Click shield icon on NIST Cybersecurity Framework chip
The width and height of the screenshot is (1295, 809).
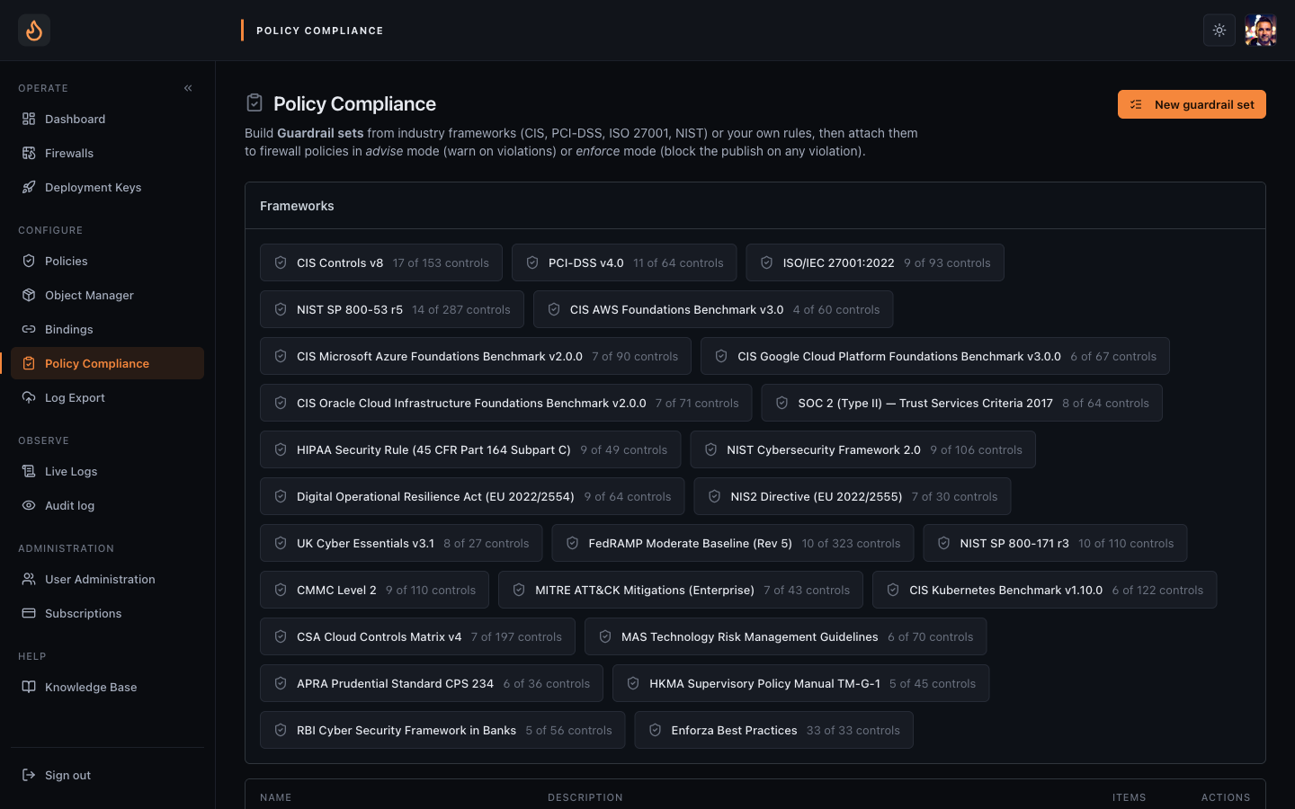[x=710, y=449]
